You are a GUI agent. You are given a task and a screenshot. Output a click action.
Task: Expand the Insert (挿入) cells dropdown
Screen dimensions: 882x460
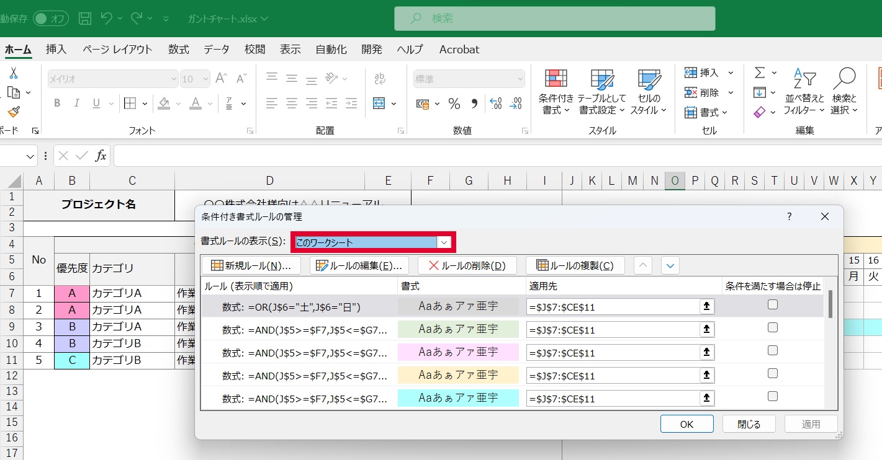coord(731,73)
